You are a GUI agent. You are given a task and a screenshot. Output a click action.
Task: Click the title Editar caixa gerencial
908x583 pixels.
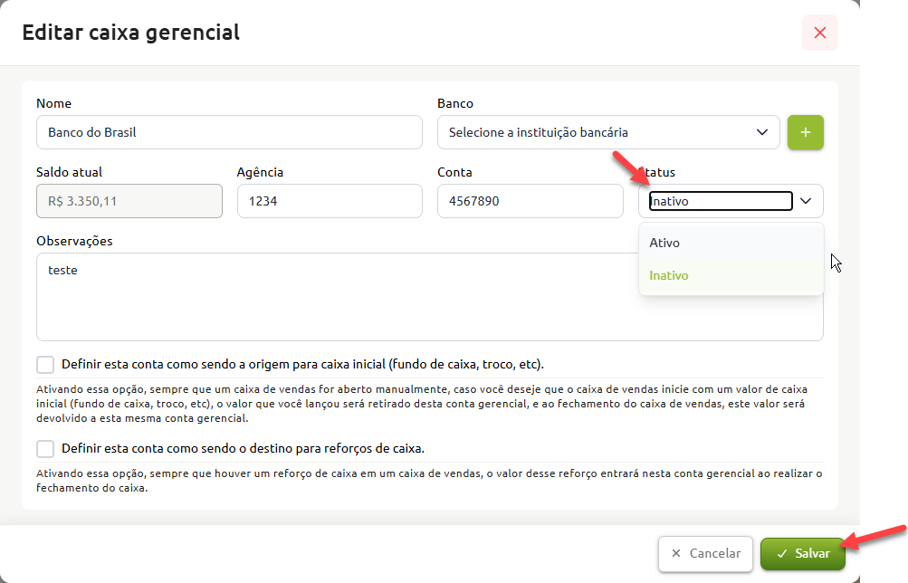[131, 33]
